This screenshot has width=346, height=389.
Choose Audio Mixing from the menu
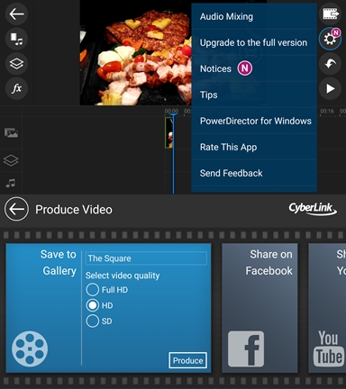[254, 16]
